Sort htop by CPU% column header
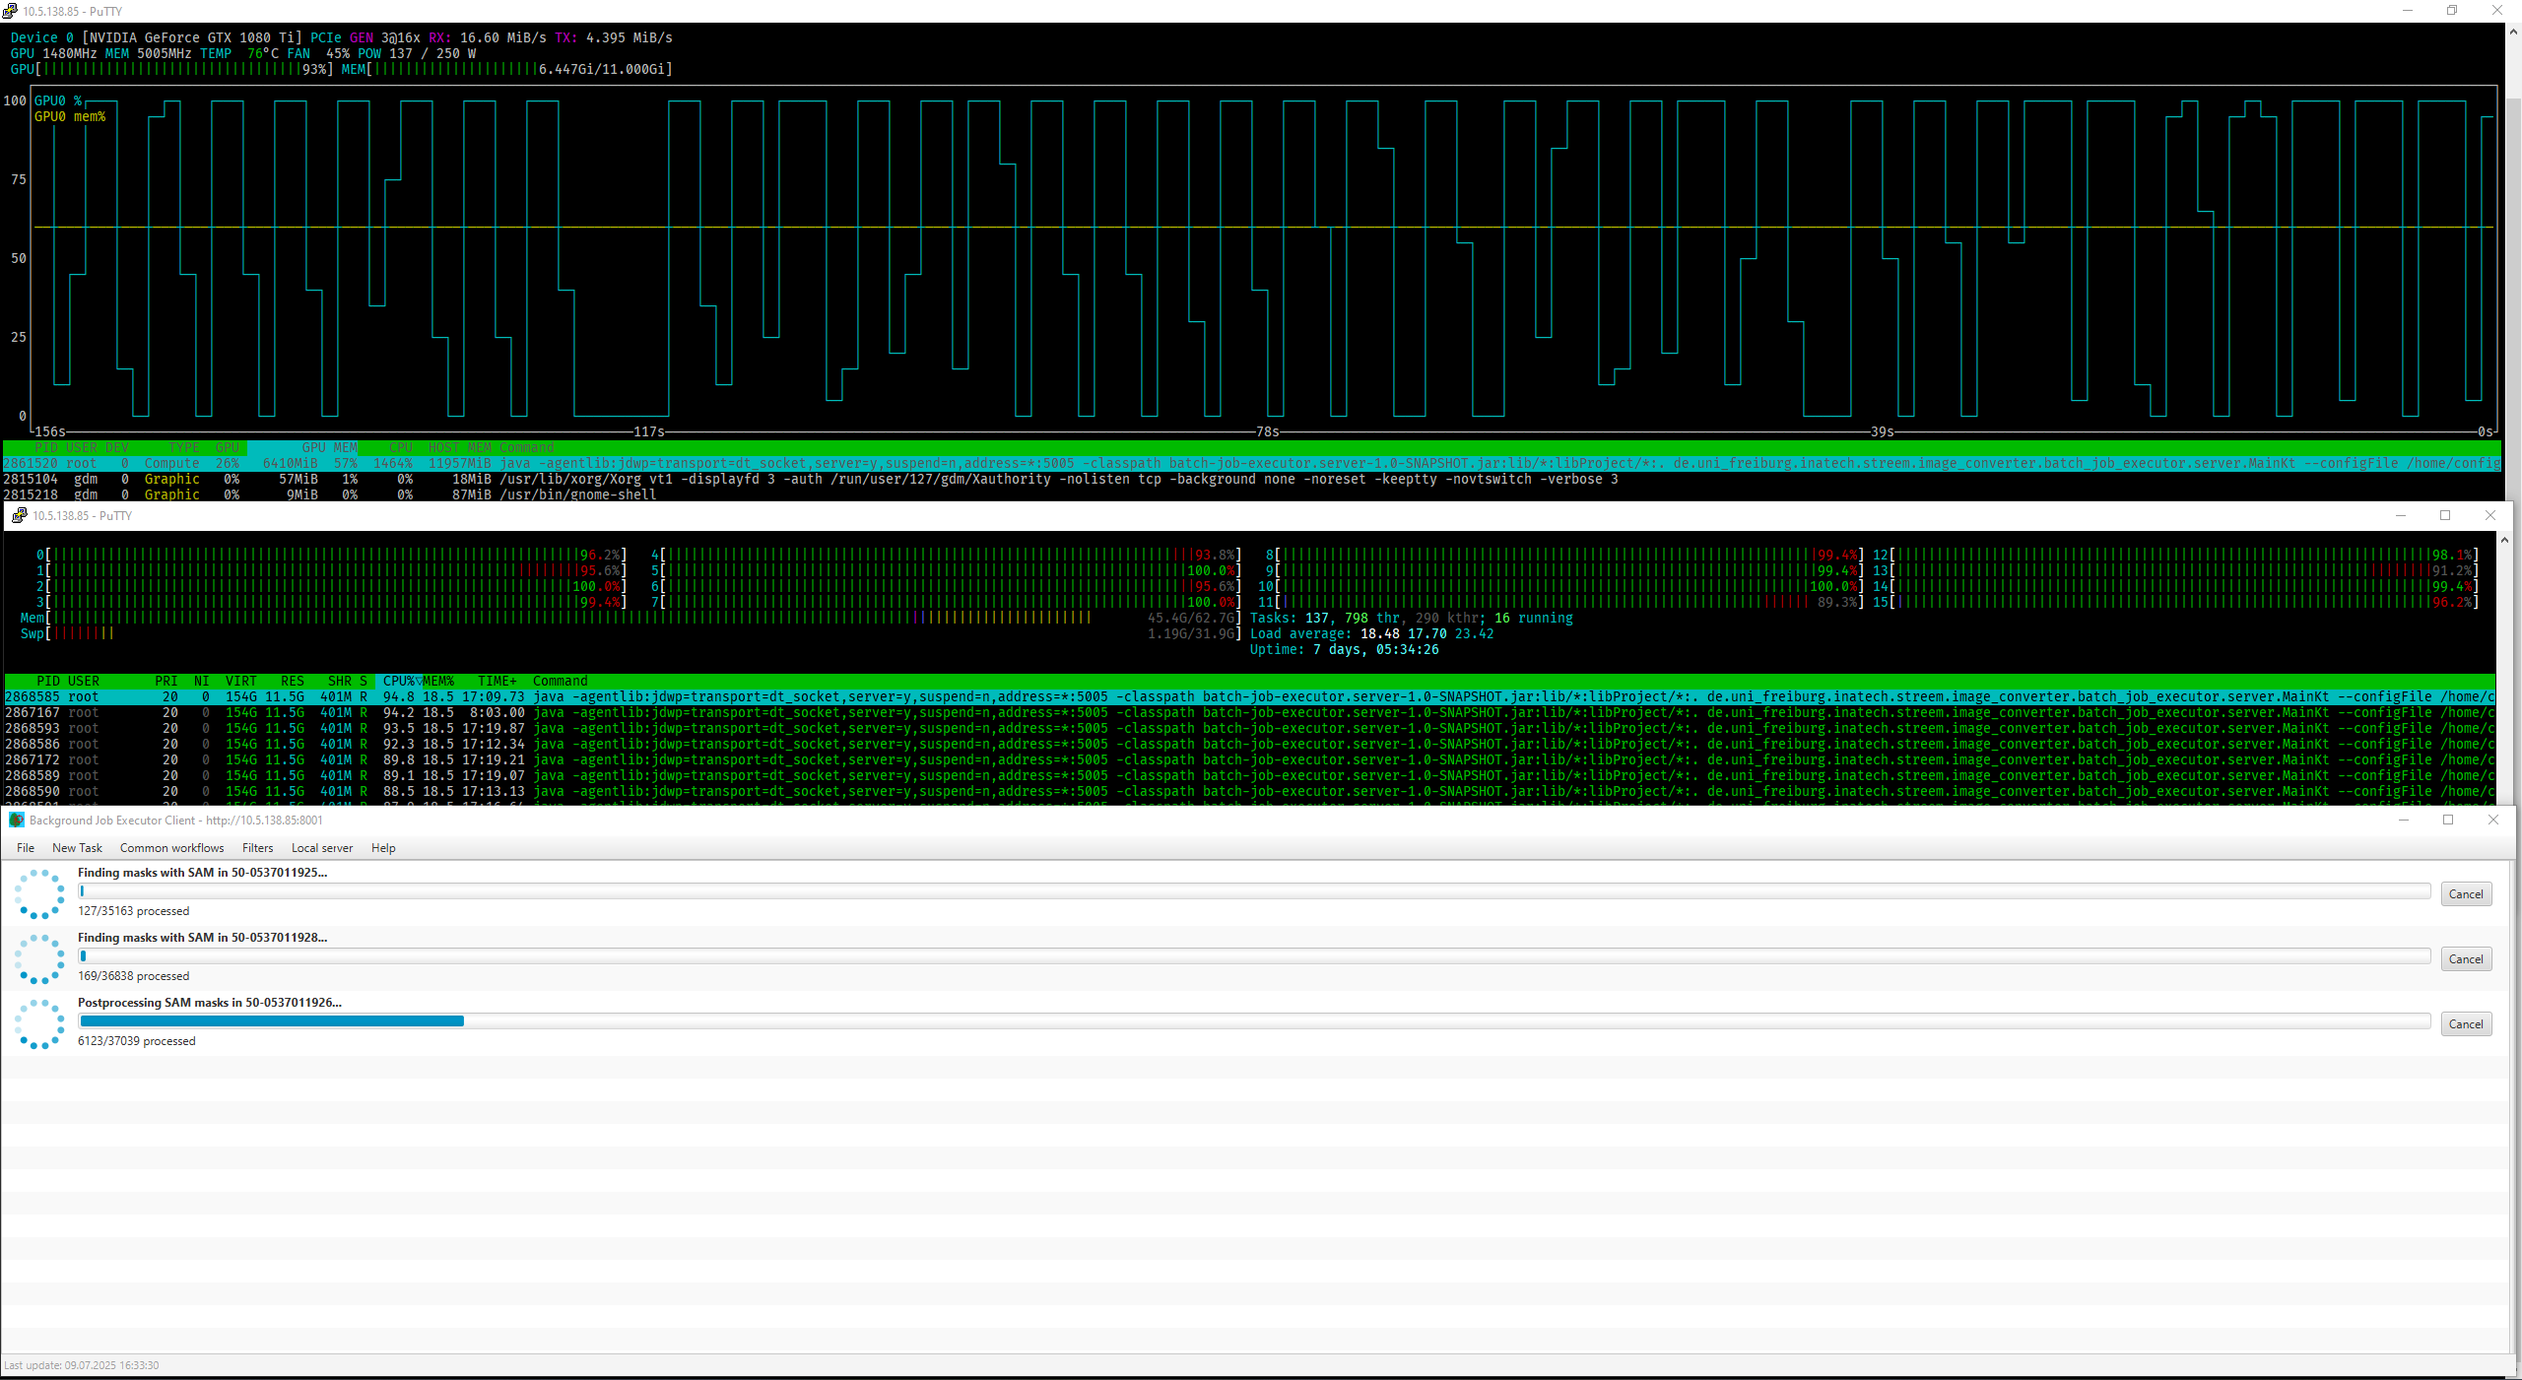This screenshot has width=2522, height=1380. click(x=399, y=681)
